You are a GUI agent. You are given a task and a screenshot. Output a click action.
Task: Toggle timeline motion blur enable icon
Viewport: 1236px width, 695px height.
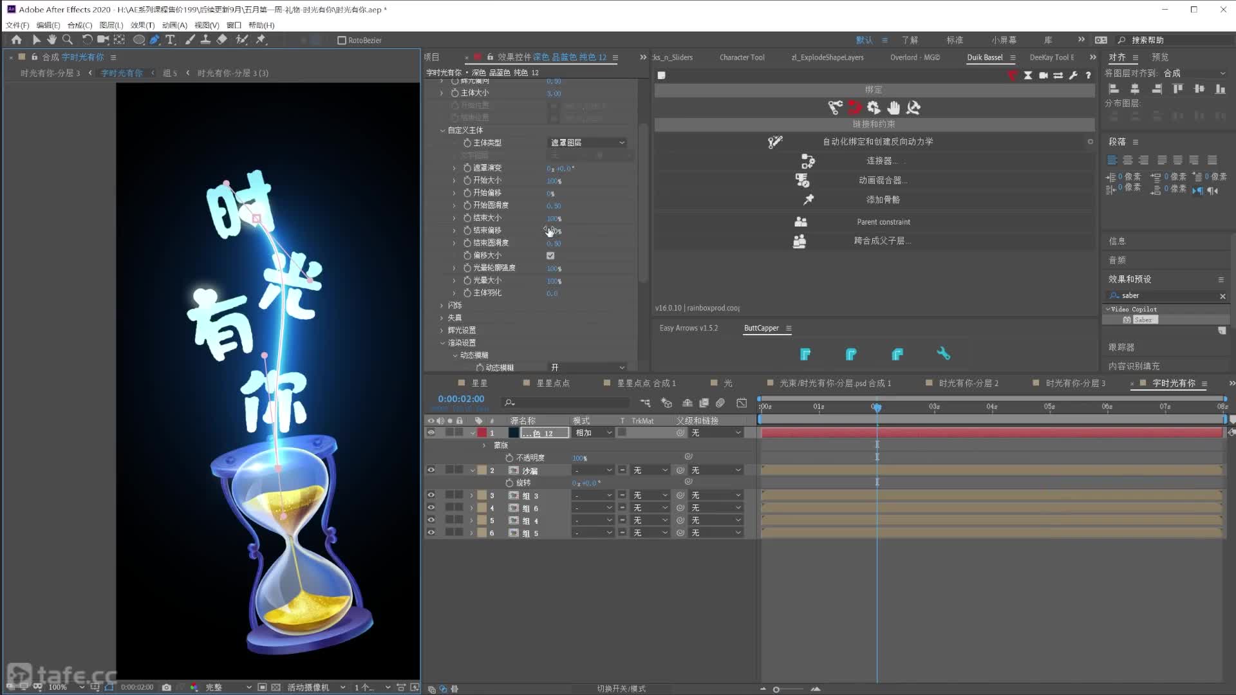click(720, 403)
